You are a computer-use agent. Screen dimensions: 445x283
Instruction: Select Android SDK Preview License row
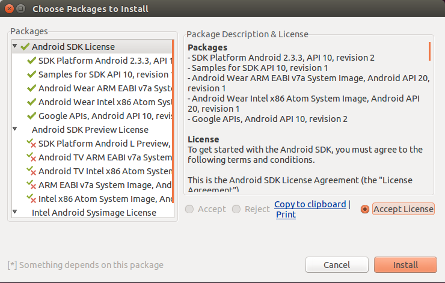[x=92, y=130]
